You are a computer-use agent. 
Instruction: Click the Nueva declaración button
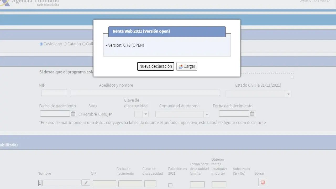tap(155, 66)
